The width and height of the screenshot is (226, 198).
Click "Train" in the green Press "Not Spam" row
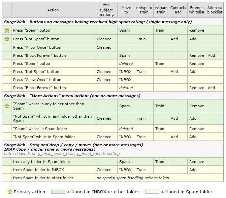click(x=141, y=39)
